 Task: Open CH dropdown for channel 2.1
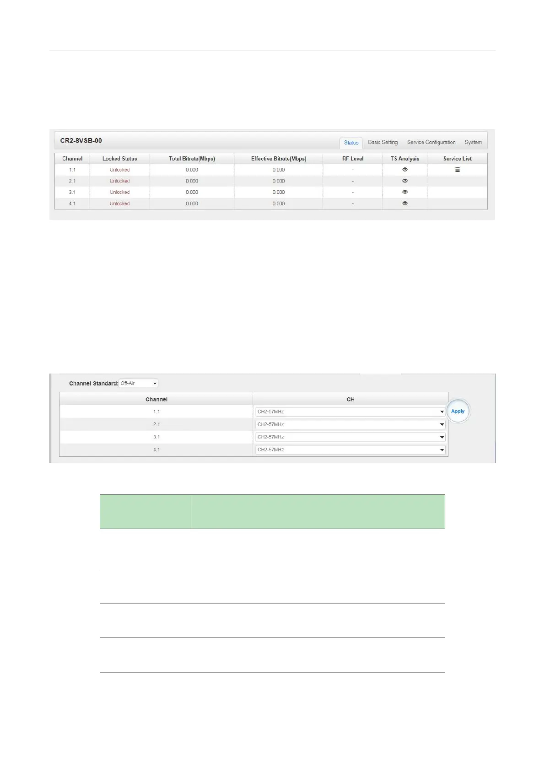(x=350, y=424)
